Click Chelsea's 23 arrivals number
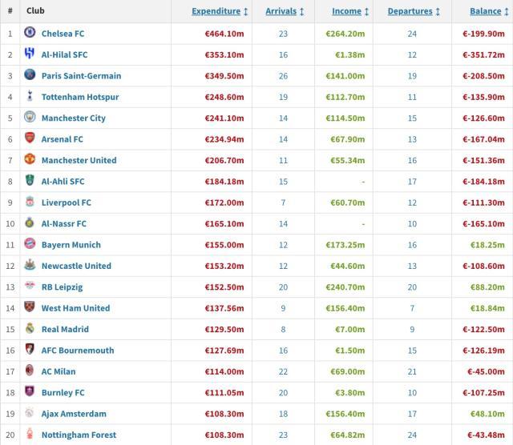The height and width of the screenshot is (445, 513). click(x=284, y=34)
